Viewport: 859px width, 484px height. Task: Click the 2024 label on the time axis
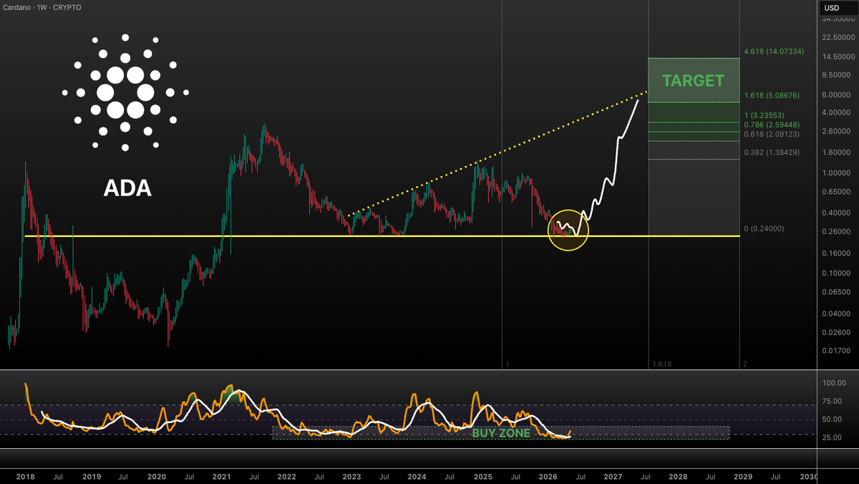tap(417, 476)
